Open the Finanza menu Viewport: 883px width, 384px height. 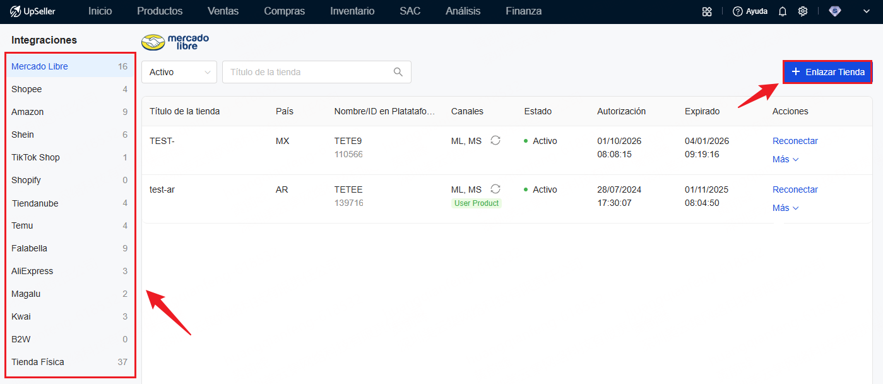click(524, 11)
